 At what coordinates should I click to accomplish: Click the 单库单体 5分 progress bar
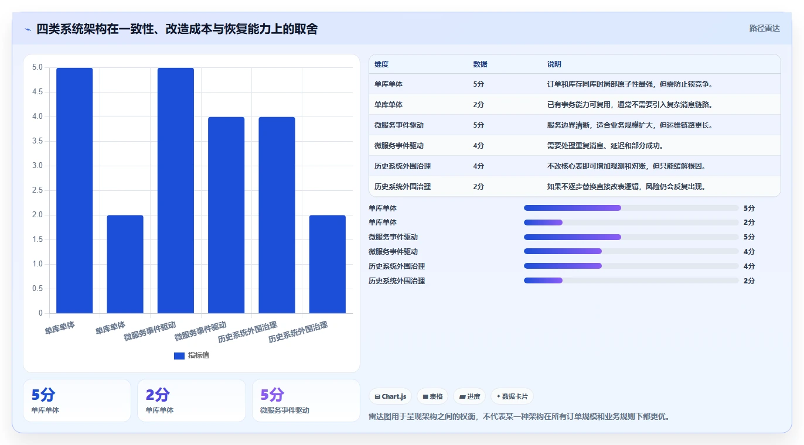(631, 208)
